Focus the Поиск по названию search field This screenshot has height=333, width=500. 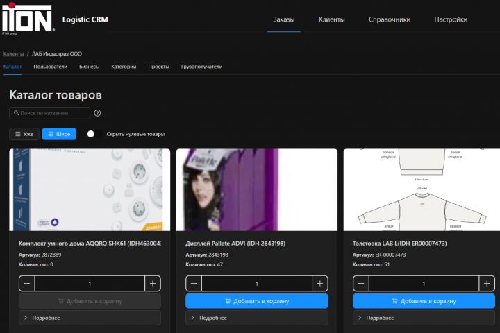tap(50, 113)
